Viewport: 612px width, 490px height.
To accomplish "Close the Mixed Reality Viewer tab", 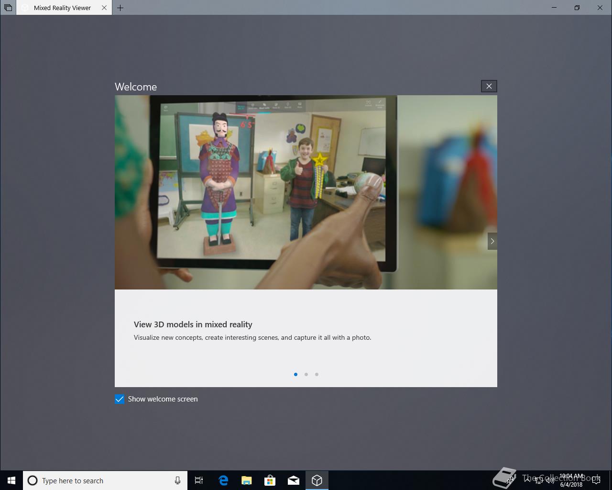I will tap(104, 8).
